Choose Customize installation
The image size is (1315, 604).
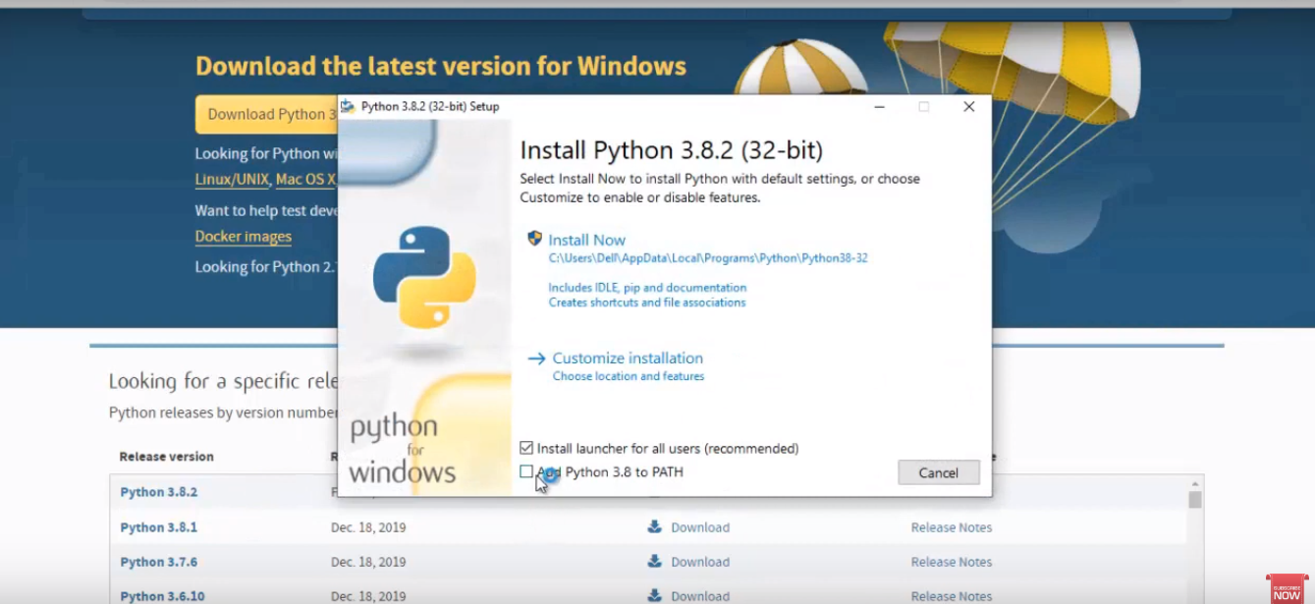pos(628,357)
